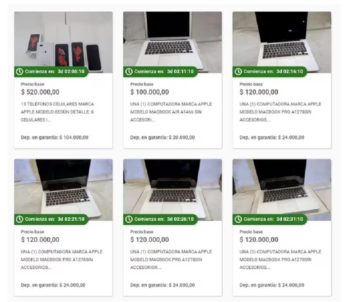Open the iPhones lot photo thumbnail
The width and height of the screenshot is (353, 302).
point(63,42)
